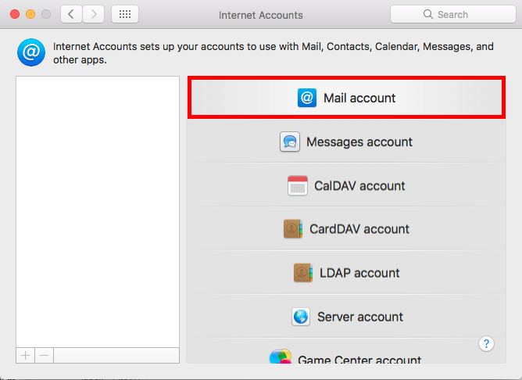Go back using the left arrow button
522x380 pixels.
pyautogui.click(x=72, y=14)
